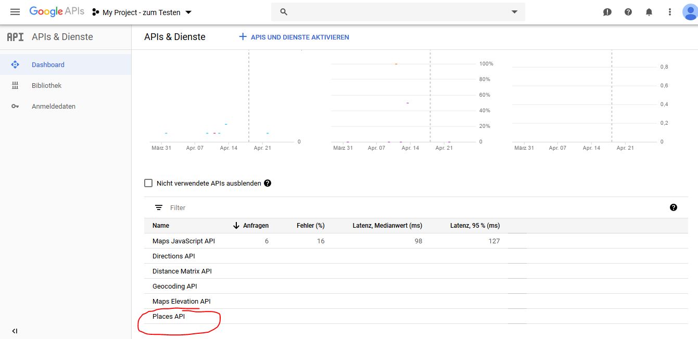
Task: Sort by Latenz, Medianwert (ms) column
Action: pyautogui.click(x=387, y=226)
